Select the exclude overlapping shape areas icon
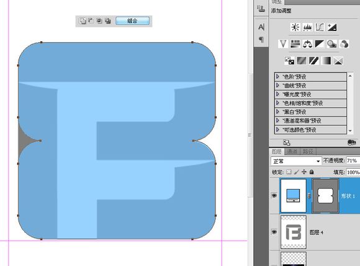Screen dimensions: 360x266 (x=108, y=21)
